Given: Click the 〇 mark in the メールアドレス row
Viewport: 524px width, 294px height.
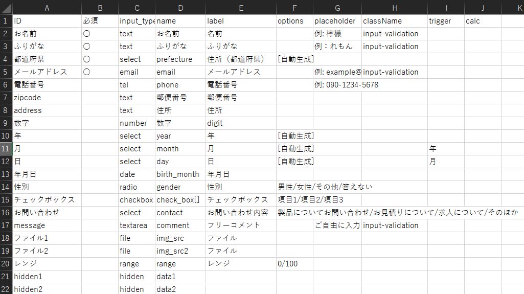Looking at the screenshot, I should pos(86,72).
